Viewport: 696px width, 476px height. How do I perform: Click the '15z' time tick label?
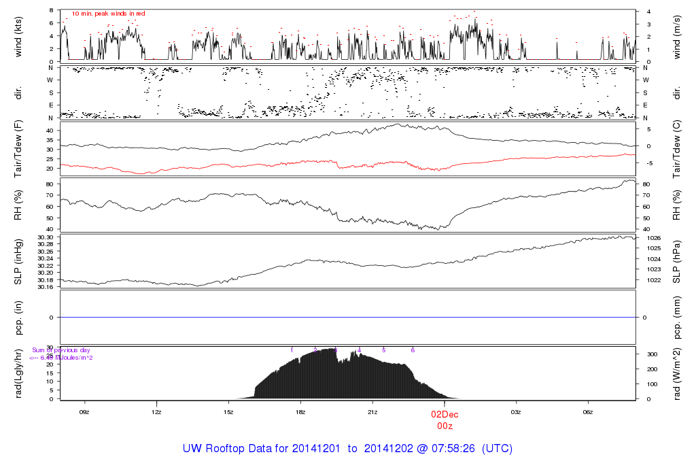(228, 412)
